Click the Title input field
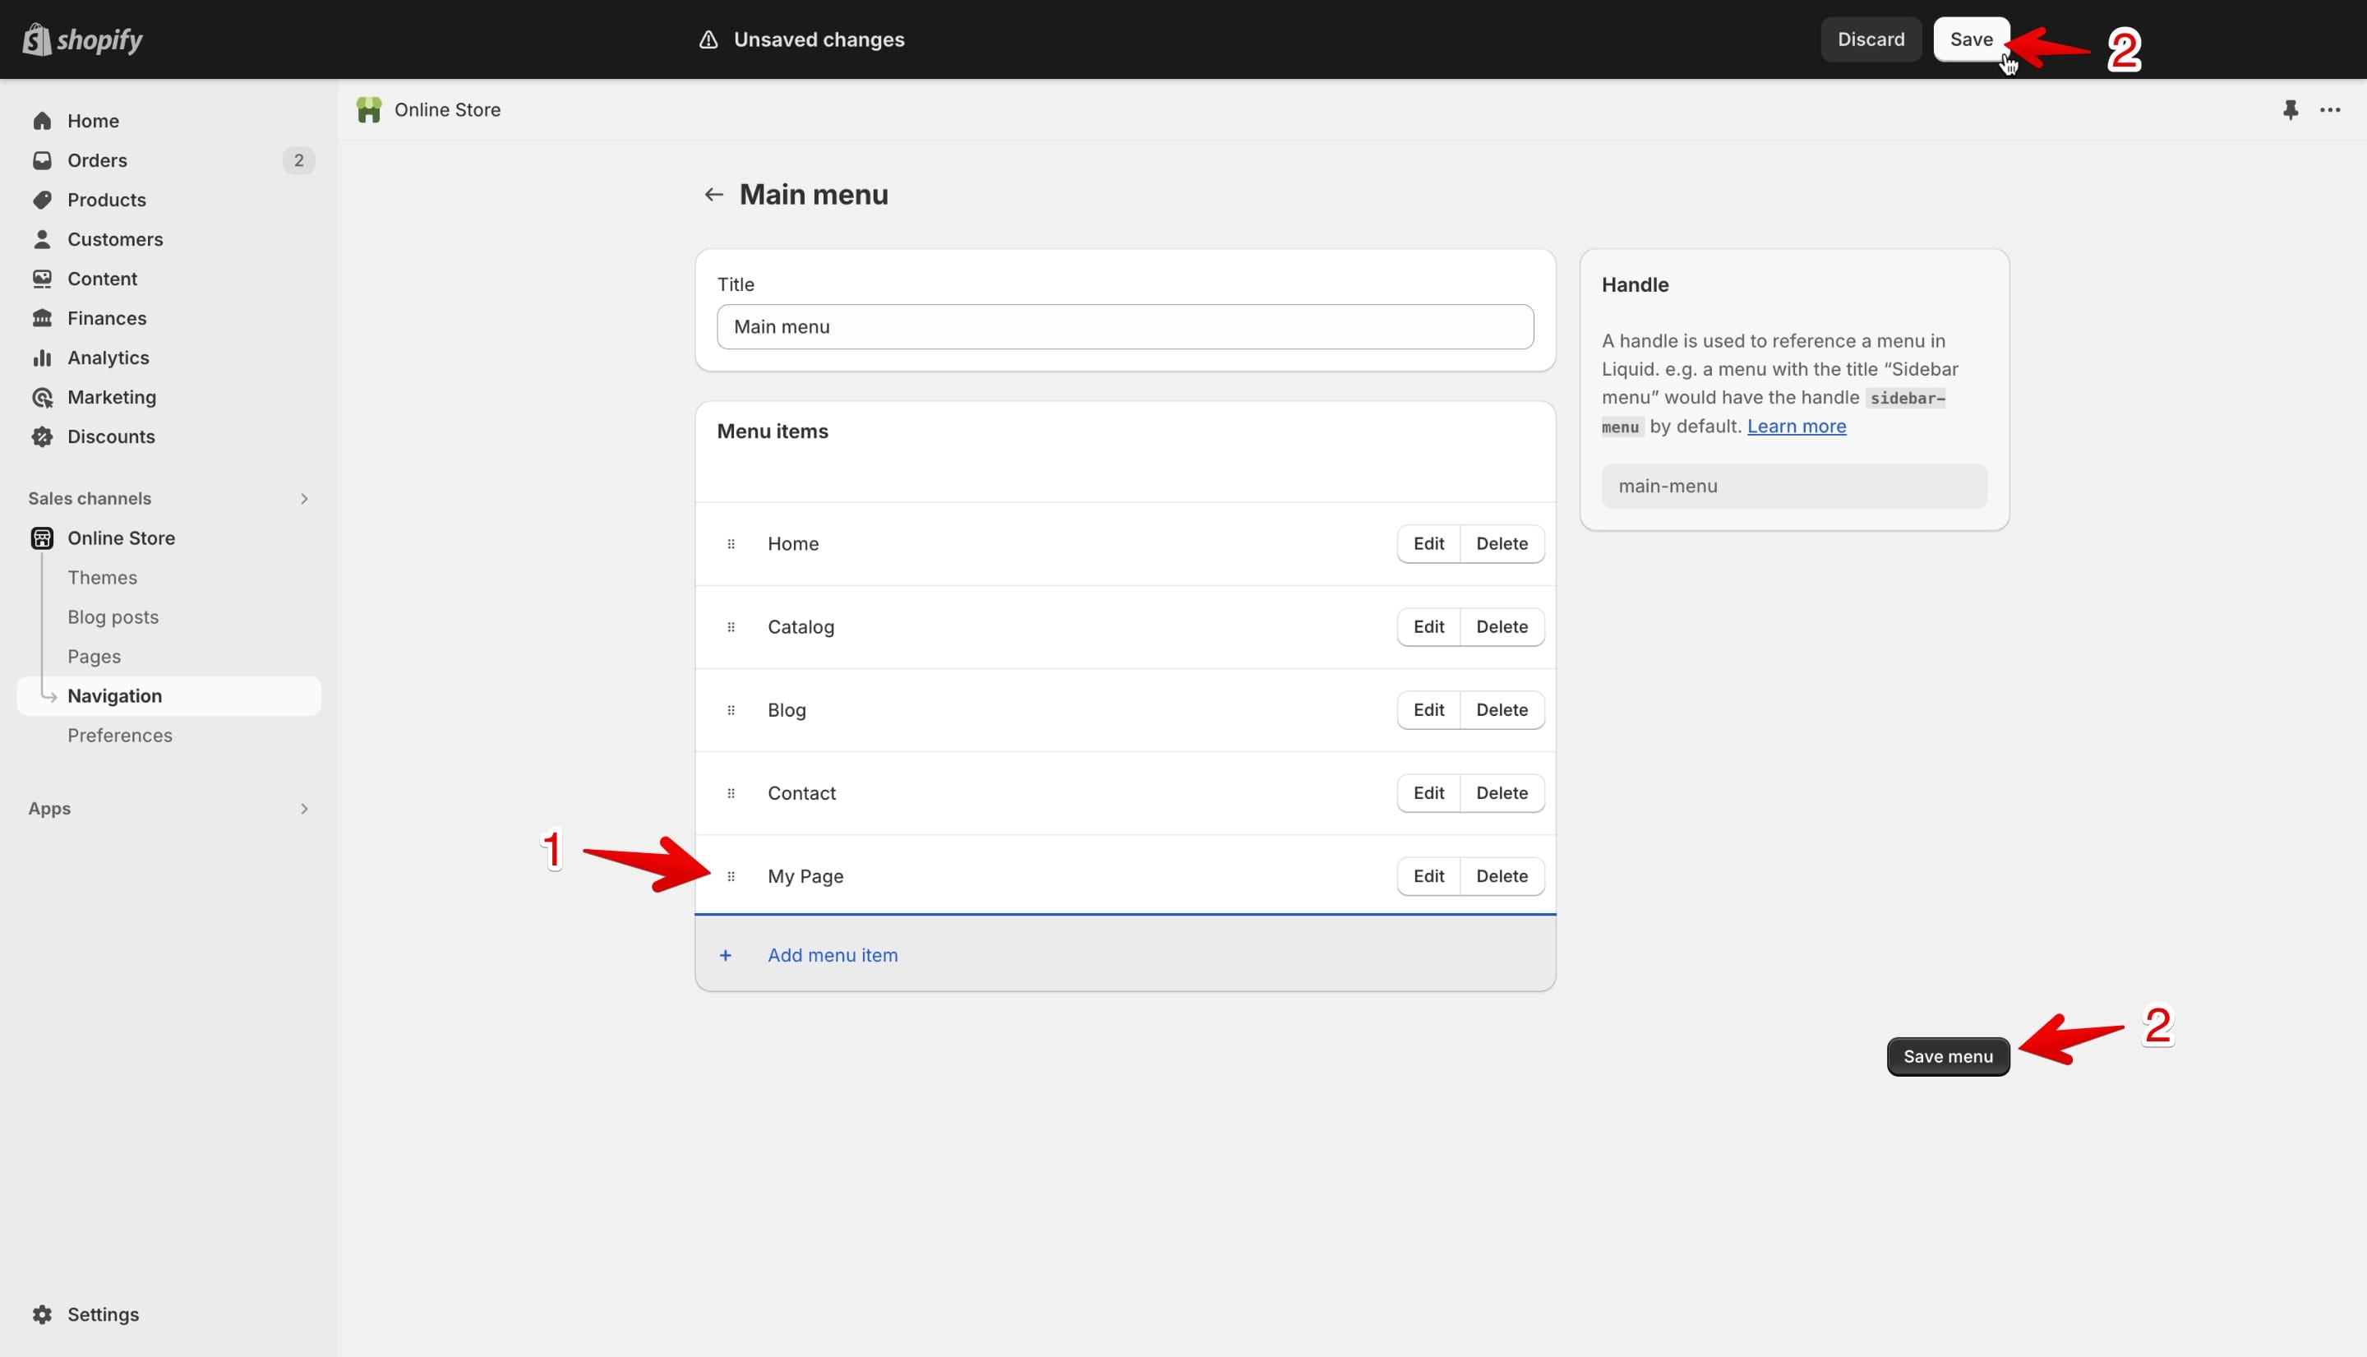The image size is (2367, 1357). point(1125,327)
